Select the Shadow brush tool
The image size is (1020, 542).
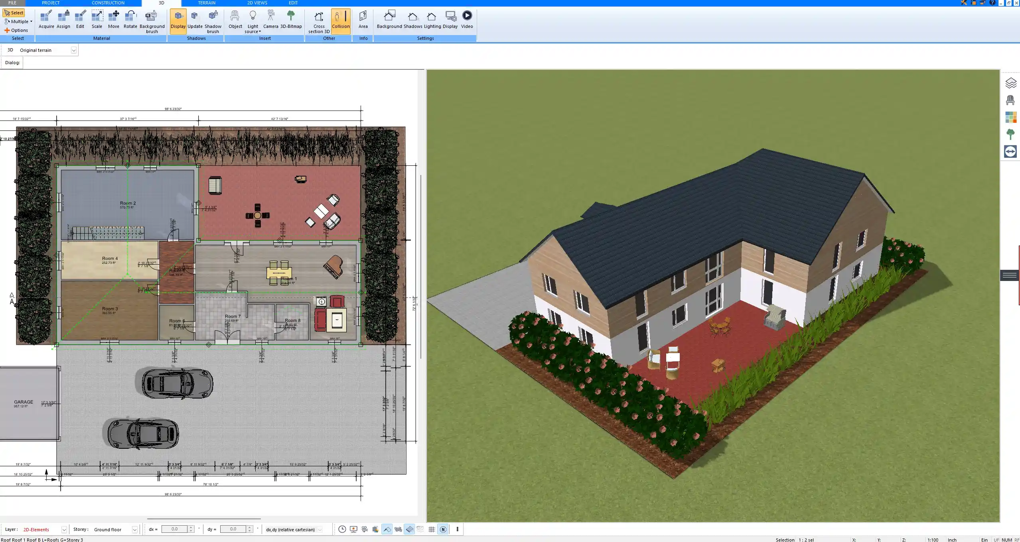[213, 21]
